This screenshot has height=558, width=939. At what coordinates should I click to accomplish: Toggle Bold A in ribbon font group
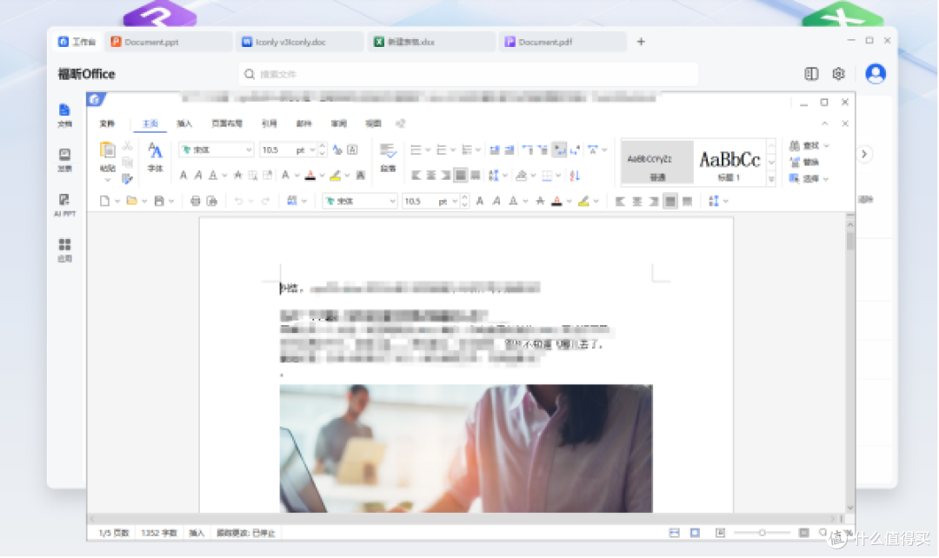click(x=183, y=175)
